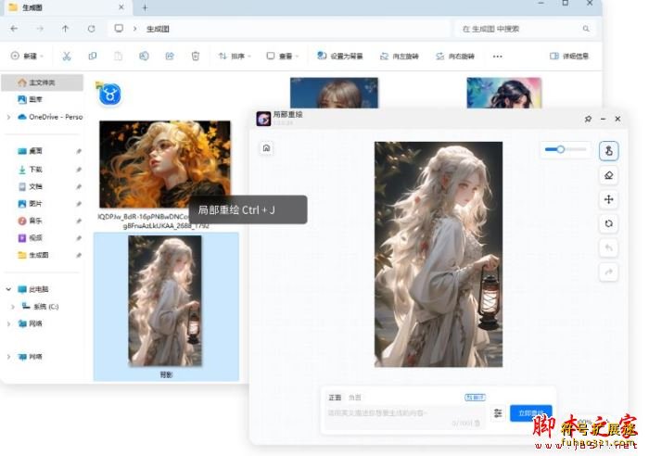
Task: Collapse the 此电脑 tree node
Action: (8, 289)
